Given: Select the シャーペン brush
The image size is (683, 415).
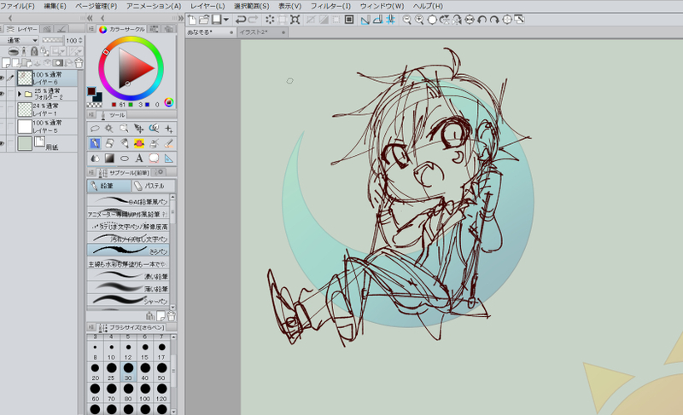Looking at the screenshot, I should click(x=127, y=300).
